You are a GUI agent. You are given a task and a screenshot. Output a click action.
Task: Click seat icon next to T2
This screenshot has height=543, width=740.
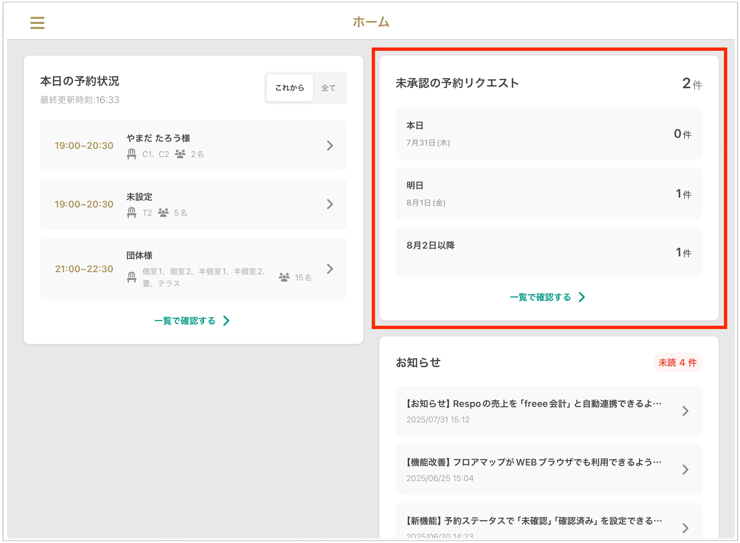[x=132, y=213]
